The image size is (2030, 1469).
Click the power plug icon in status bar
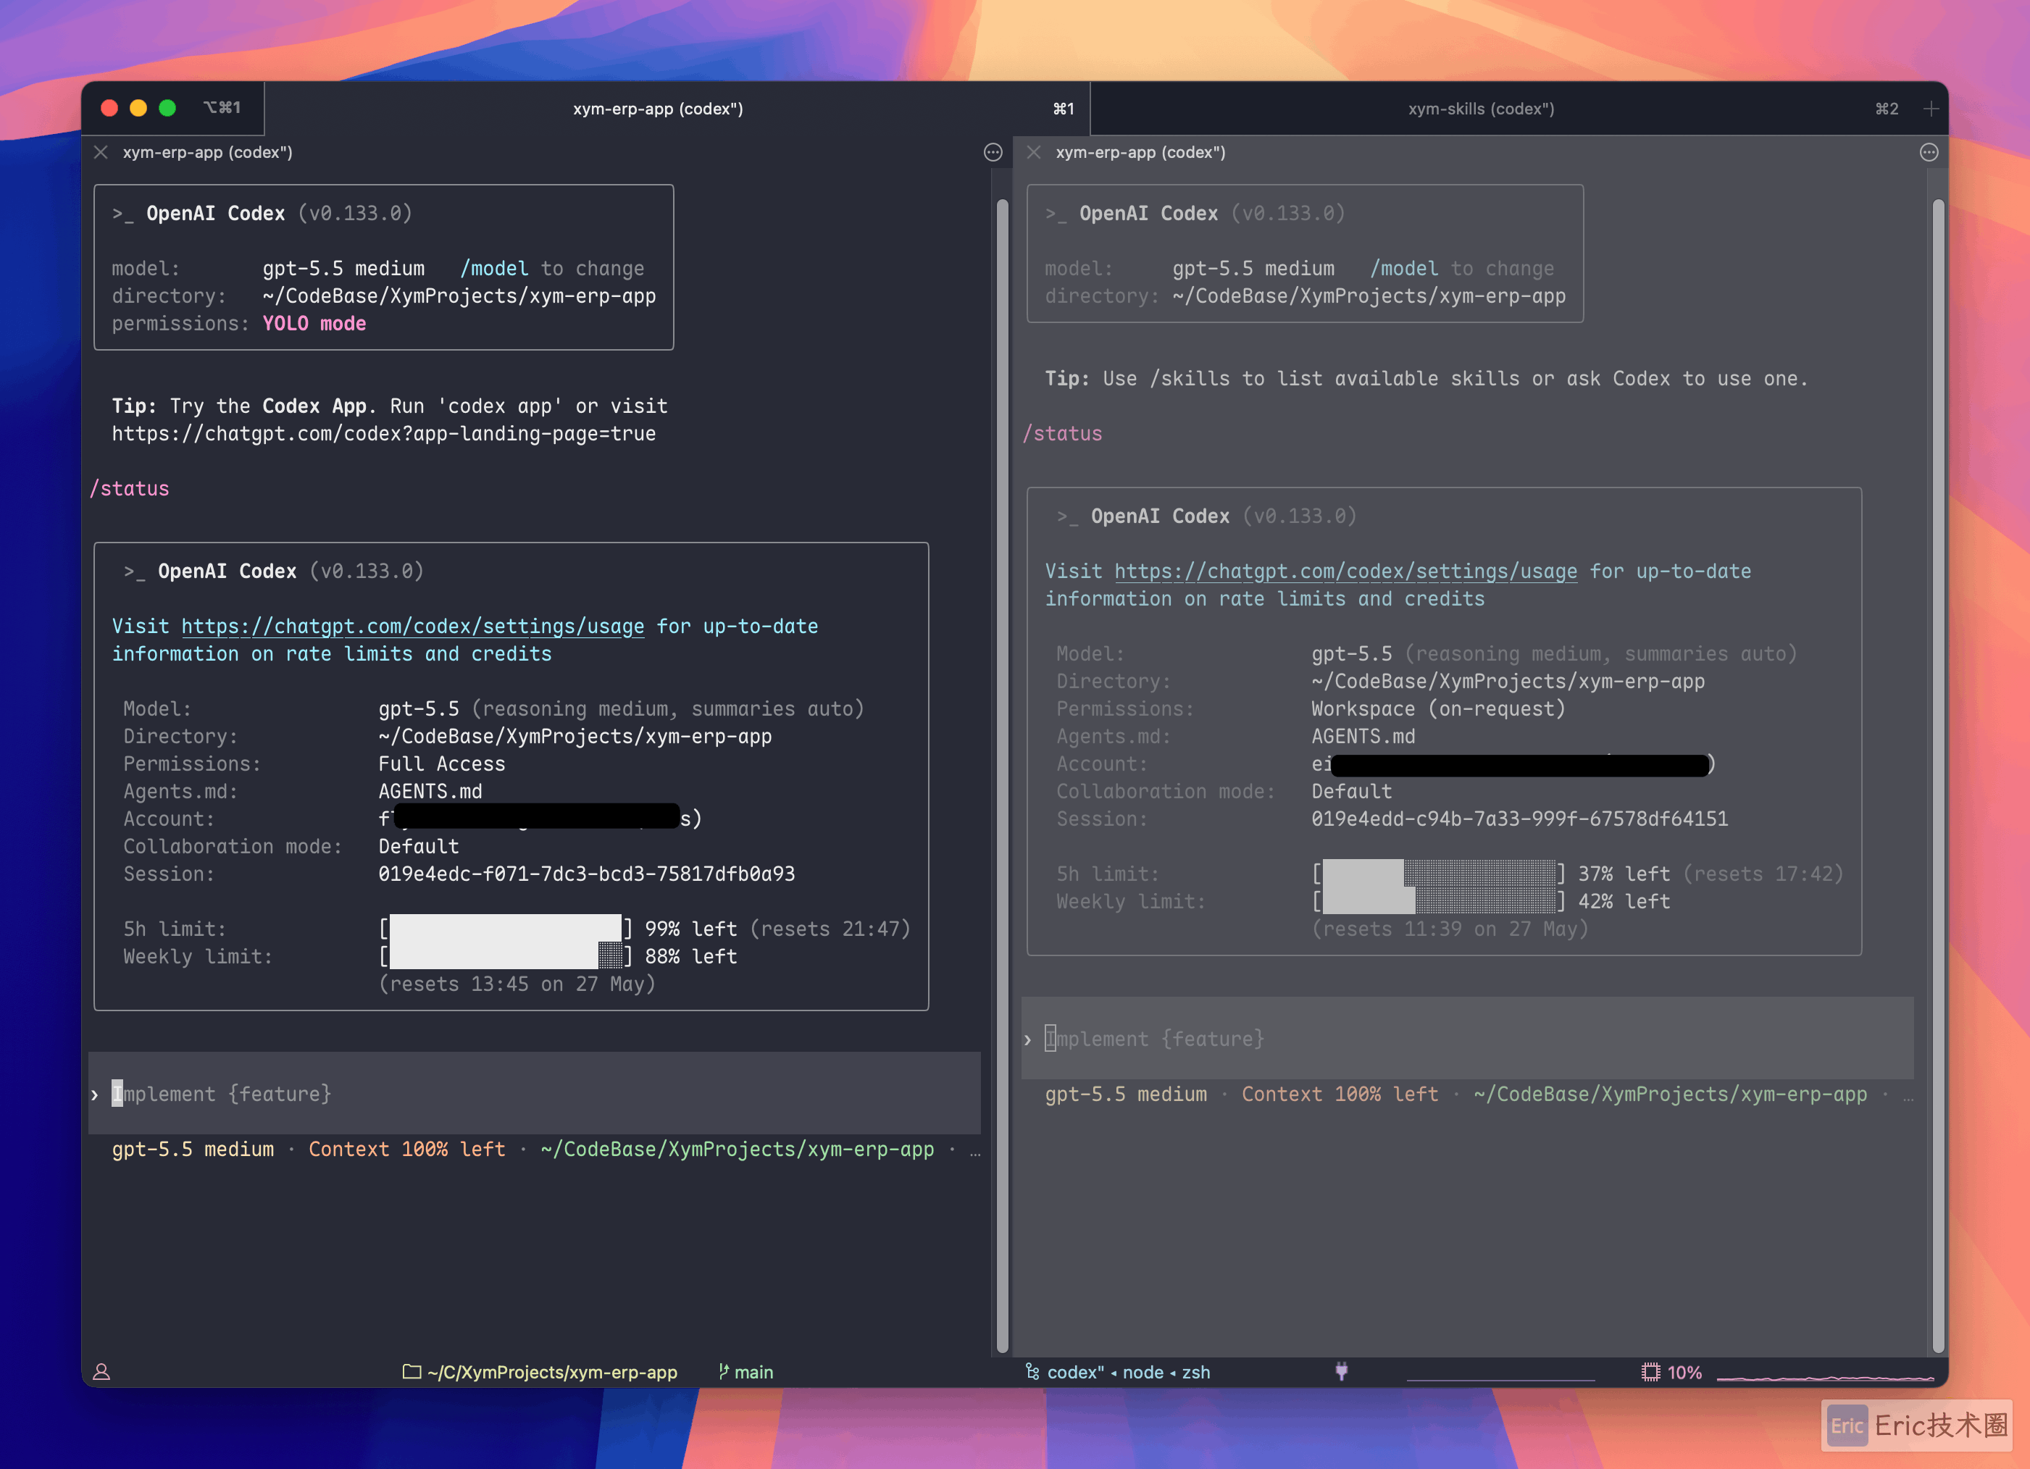(1341, 1370)
